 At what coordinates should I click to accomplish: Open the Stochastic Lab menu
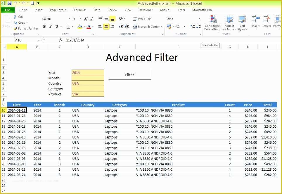pos(202,10)
